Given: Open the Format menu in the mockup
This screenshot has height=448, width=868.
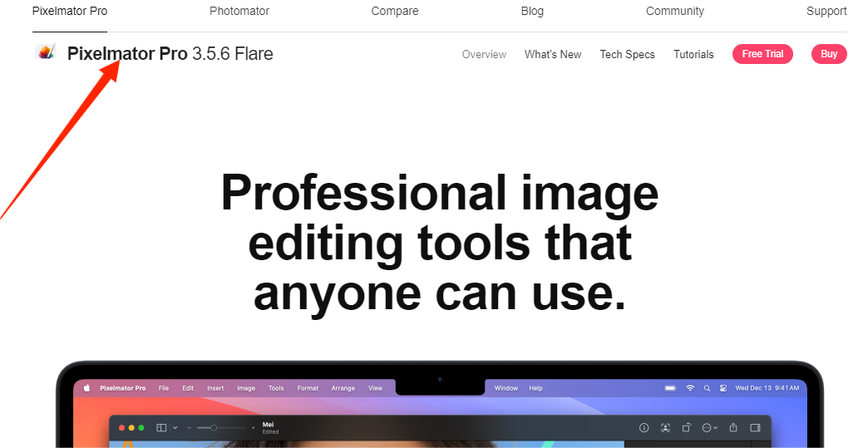Looking at the screenshot, I should tap(308, 388).
